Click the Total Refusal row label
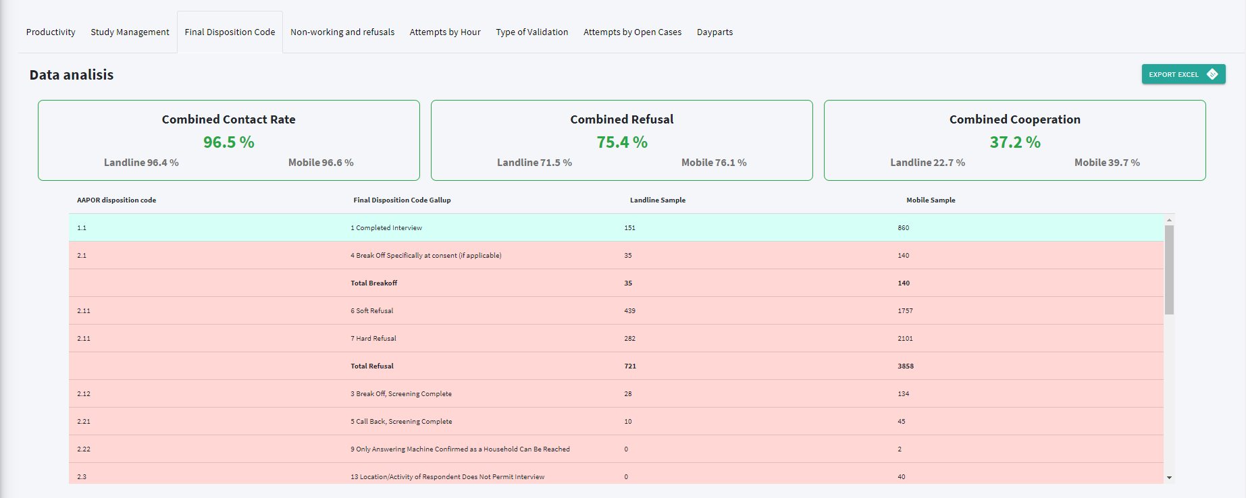Viewport: 1246px width, 498px height. coord(372,366)
